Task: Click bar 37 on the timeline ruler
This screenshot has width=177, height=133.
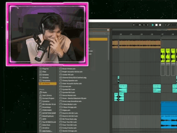Action: click(162, 34)
